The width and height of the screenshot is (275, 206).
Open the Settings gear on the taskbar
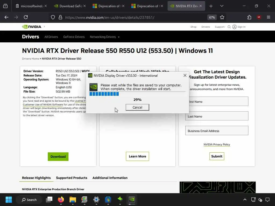96,200
